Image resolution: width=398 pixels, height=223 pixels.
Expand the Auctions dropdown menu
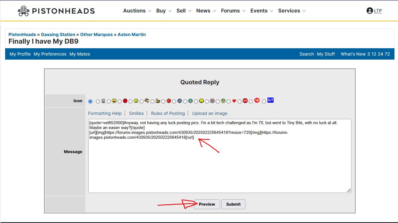[x=137, y=11]
